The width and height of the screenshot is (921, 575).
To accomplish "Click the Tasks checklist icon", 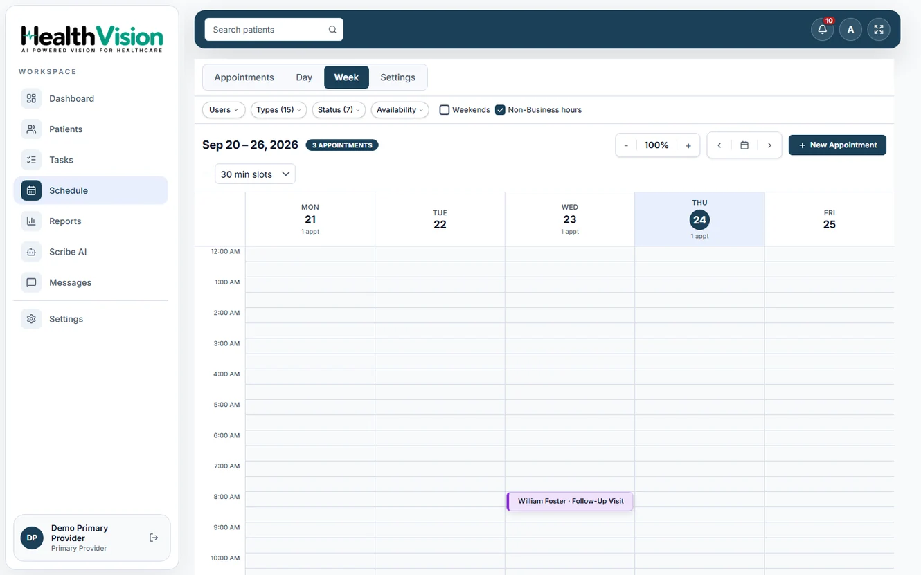I will 31,160.
